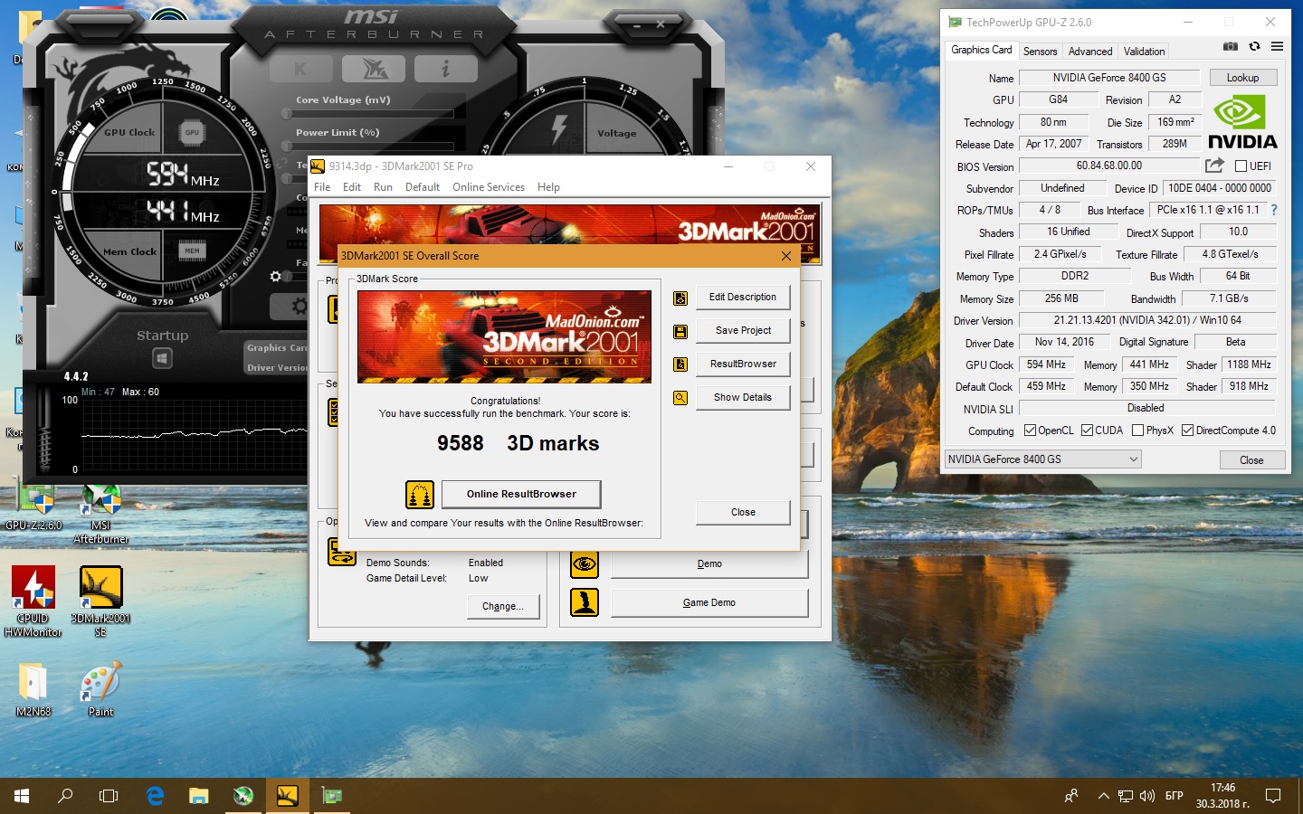The height and width of the screenshot is (814, 1303).
Task: Toggle the CUDA checkbox
Action: (1087, 431)
